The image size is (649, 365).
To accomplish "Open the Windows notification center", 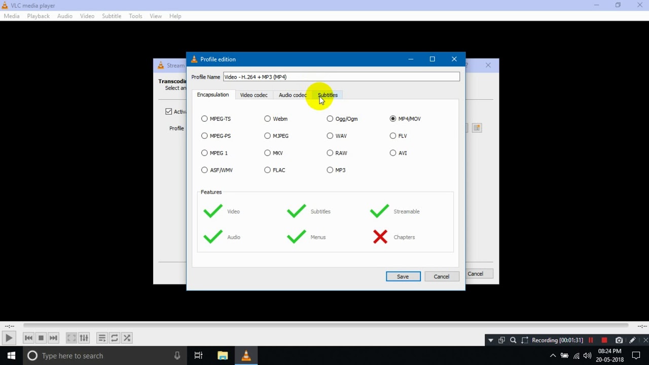I will [x=636, y=355].
